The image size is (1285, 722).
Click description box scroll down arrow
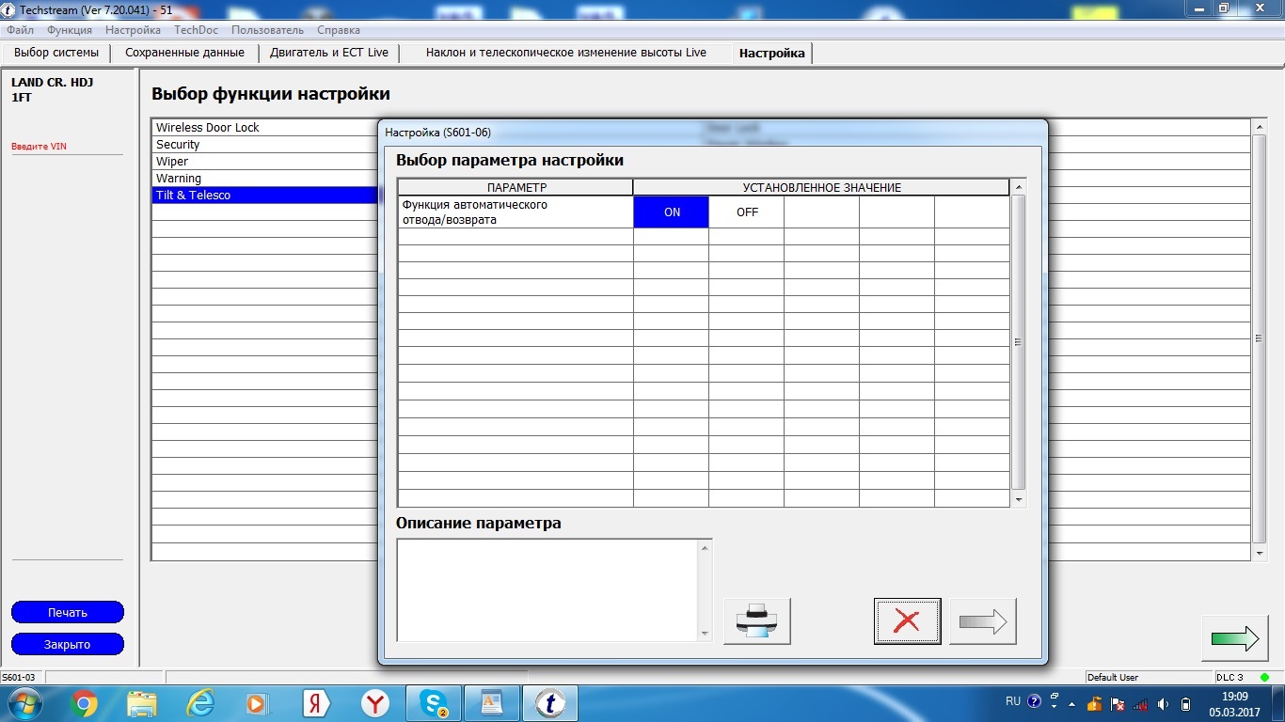706,635
